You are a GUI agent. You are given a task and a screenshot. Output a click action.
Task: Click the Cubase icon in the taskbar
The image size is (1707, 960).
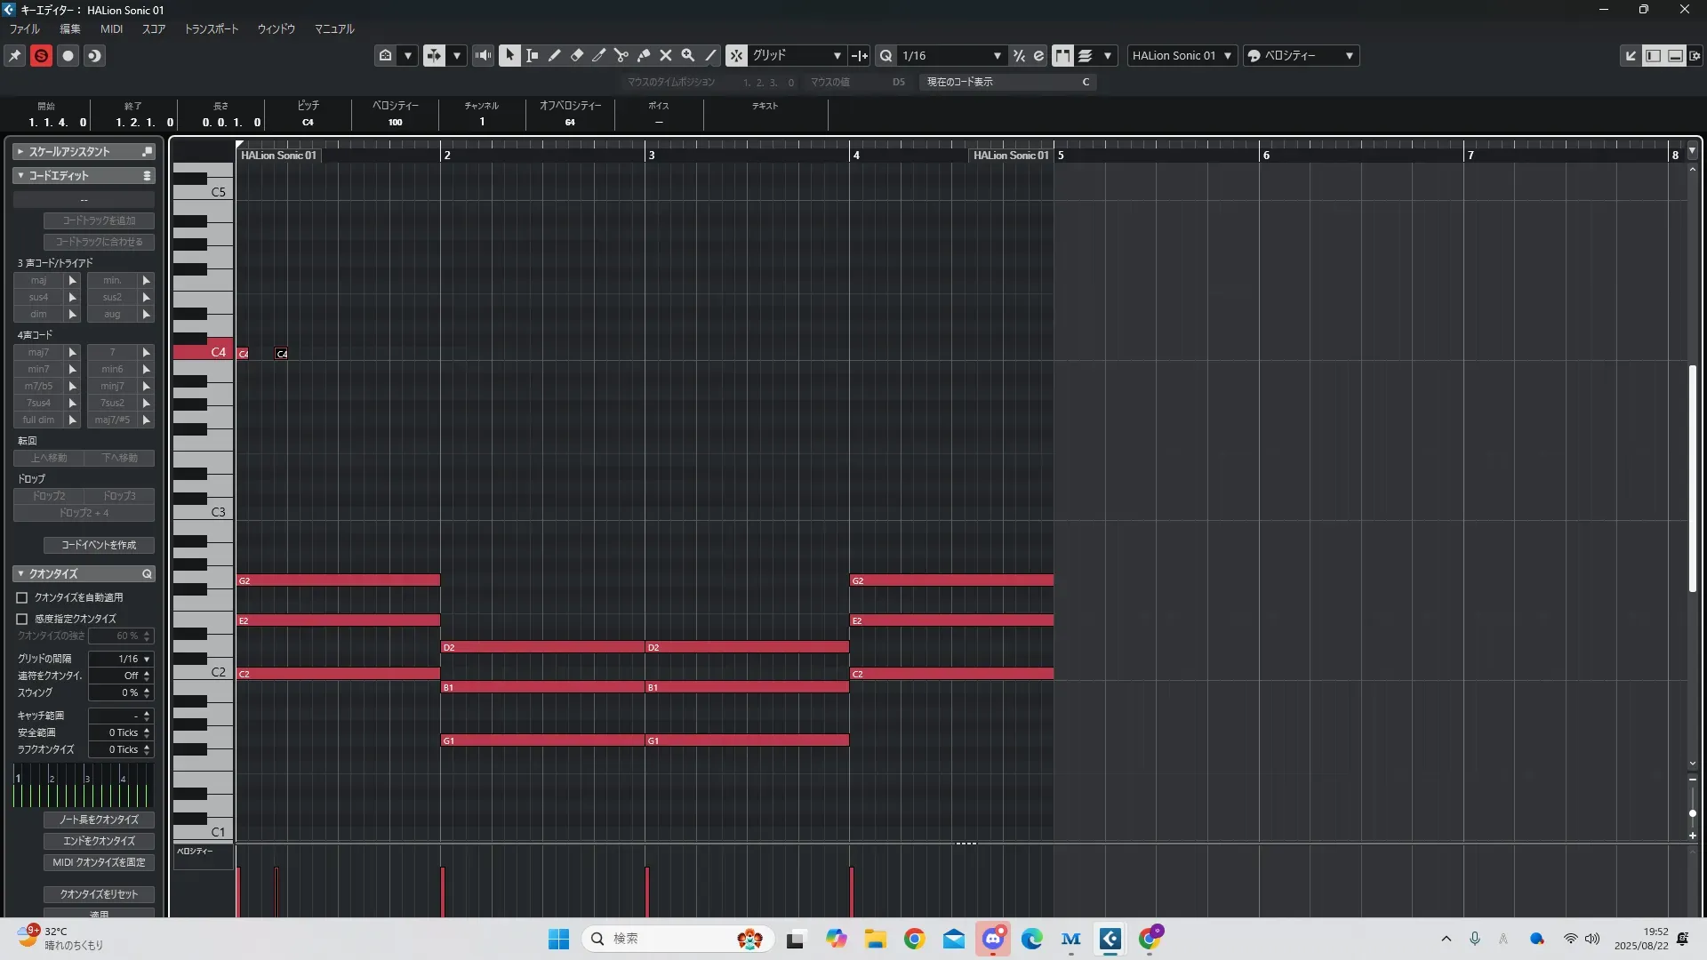(1110, 939)
